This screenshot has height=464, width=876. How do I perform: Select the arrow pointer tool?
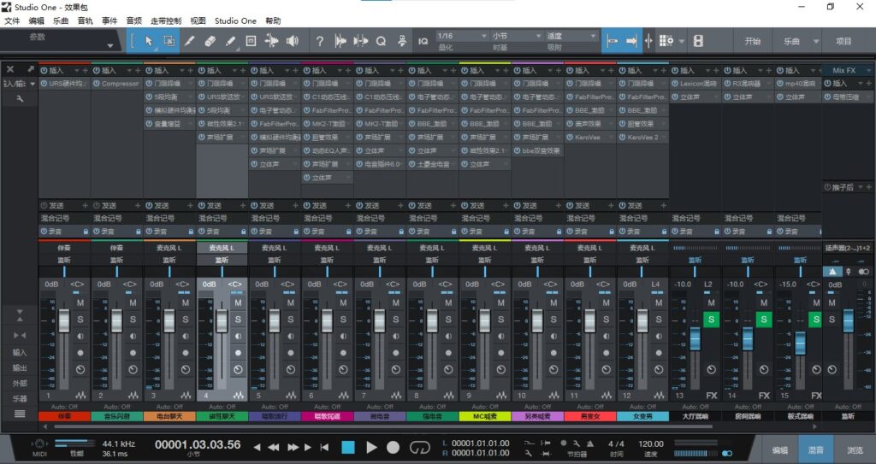pos(148,41)
